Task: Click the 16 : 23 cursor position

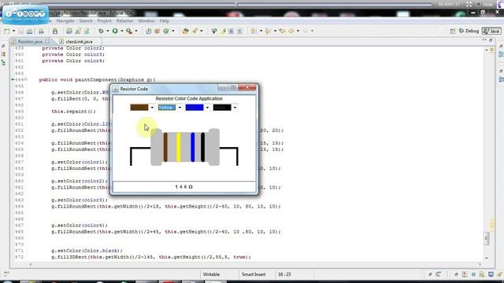Action: (284, 274)
